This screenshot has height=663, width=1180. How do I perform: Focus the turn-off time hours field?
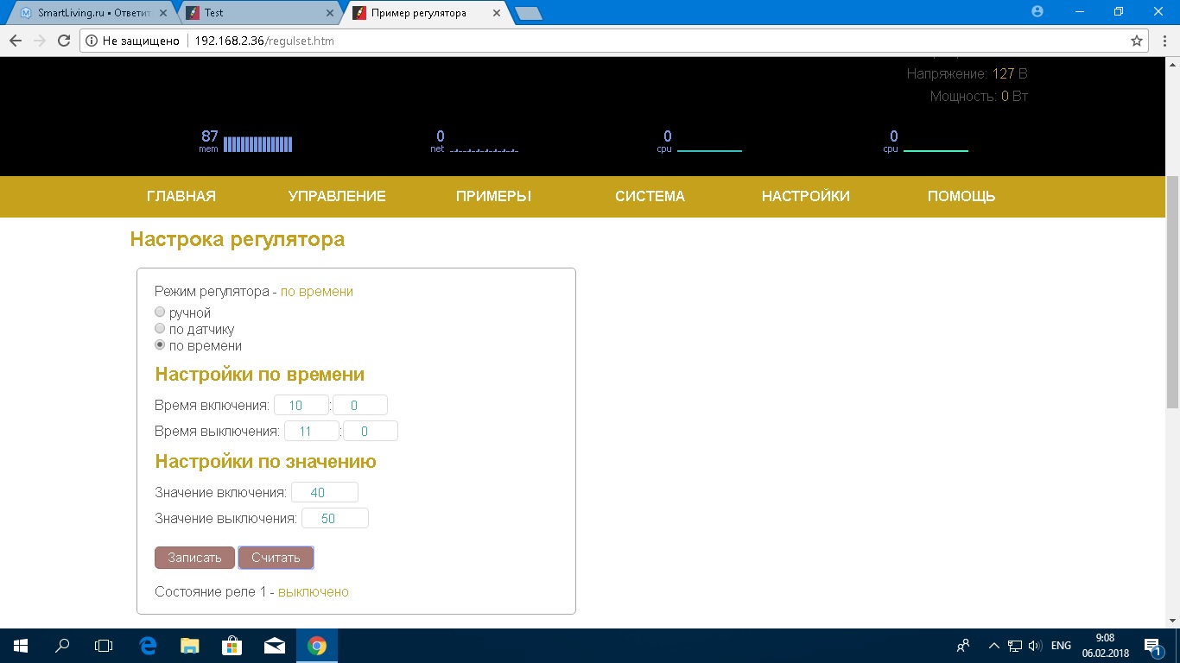(312, 431)
